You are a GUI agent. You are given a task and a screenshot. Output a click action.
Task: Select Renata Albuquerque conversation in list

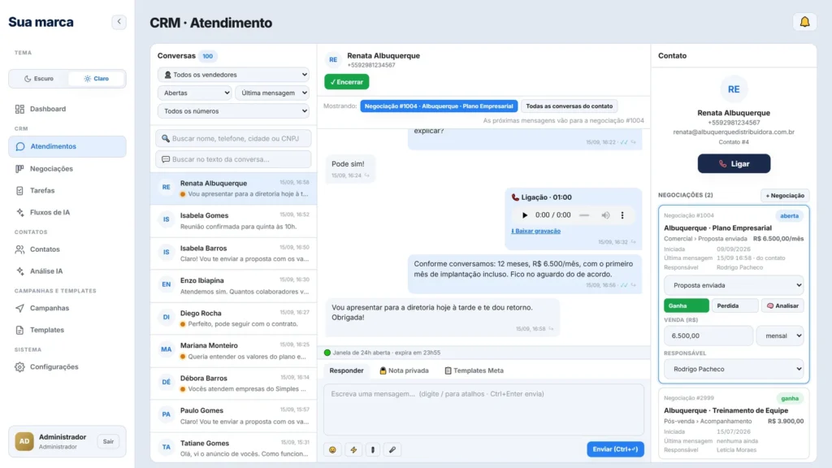pyautogui.click(x=233, y=188)
